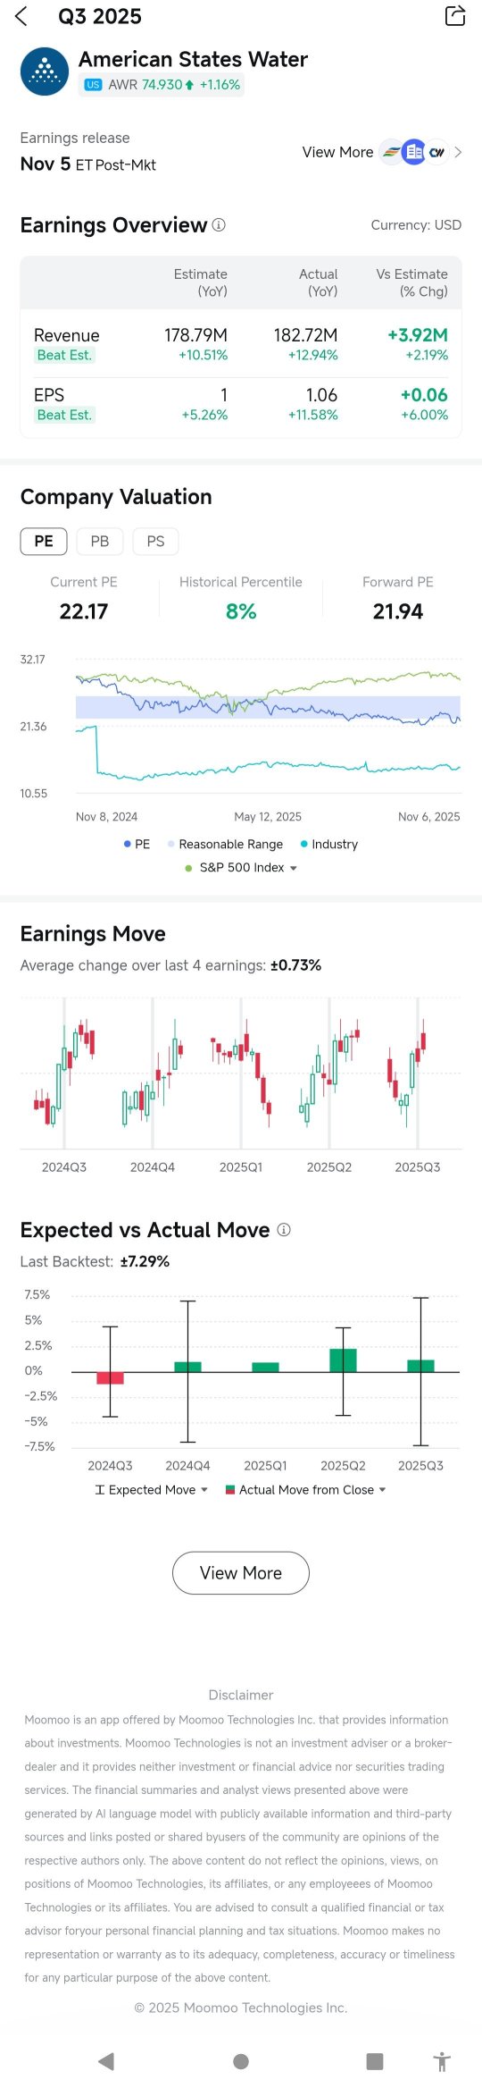Click the View More button
Screen dimensions: 482x2088
click(241, 1573)
